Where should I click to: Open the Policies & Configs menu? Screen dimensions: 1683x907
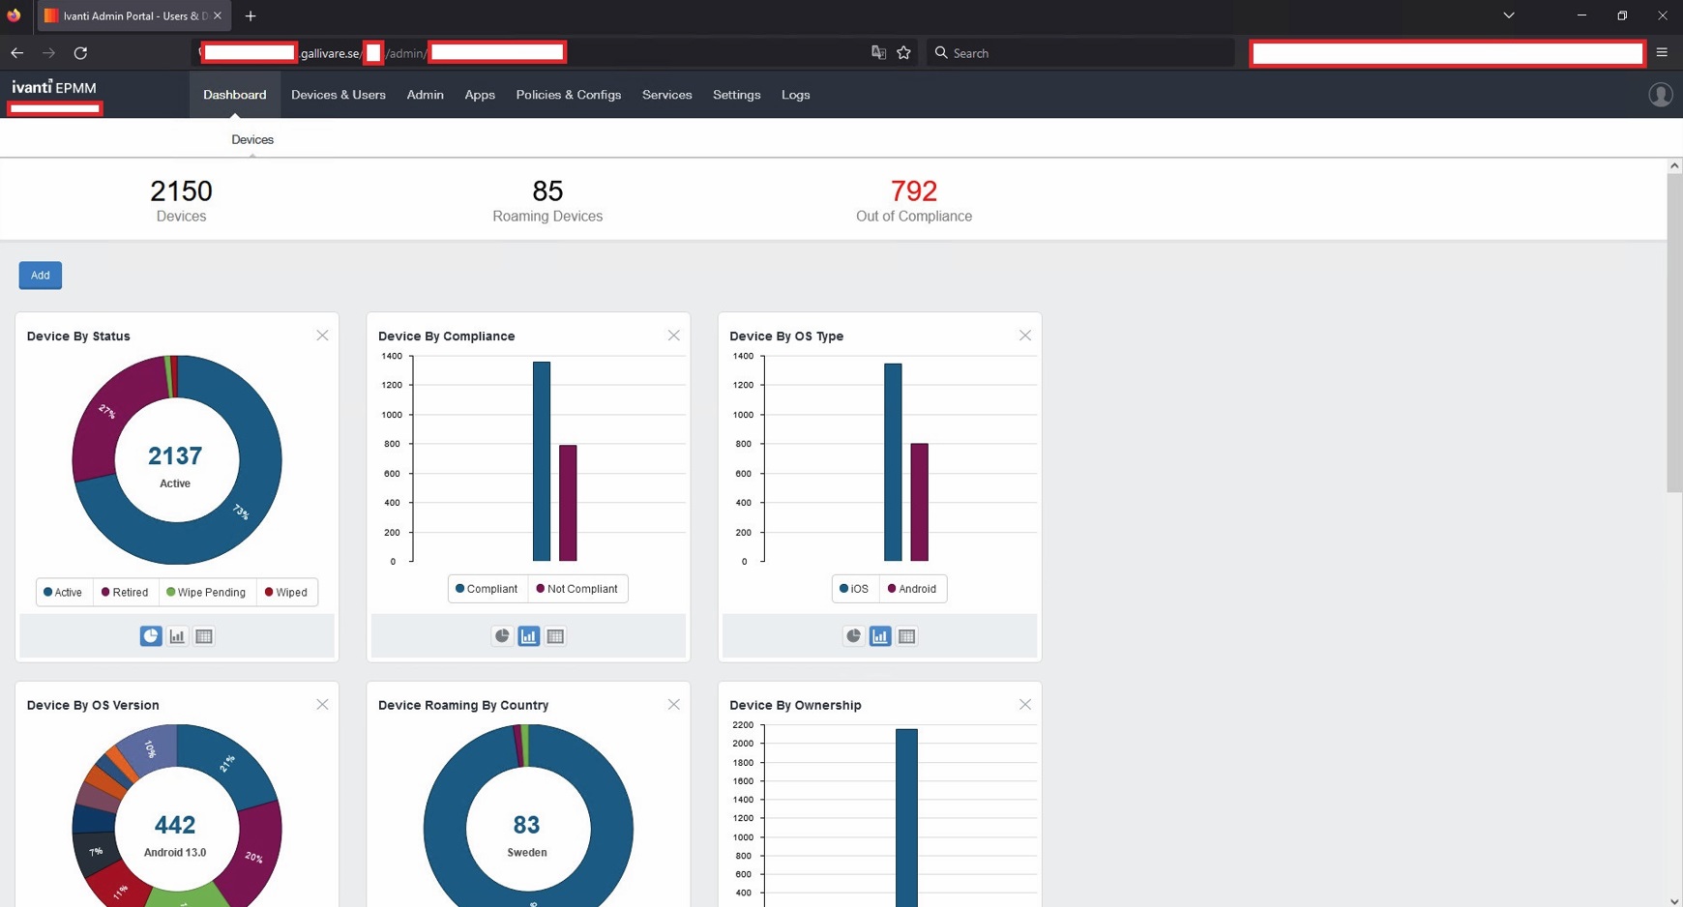tap(569, 95)
